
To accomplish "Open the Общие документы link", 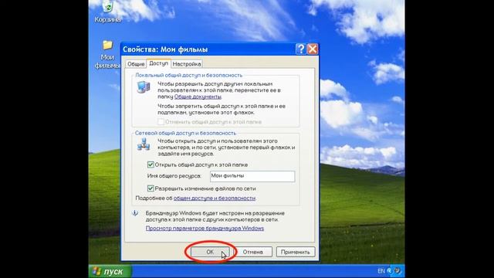I will (x=198, y=97).
